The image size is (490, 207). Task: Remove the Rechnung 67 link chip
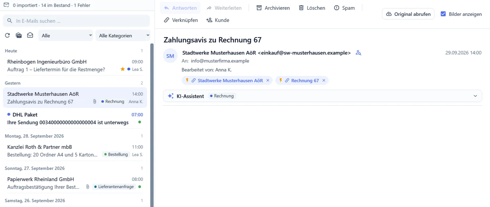pos(324,80)
